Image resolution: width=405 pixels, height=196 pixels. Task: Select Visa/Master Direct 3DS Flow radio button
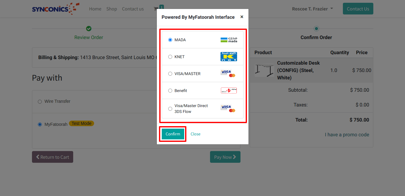(x=170, y=109)
